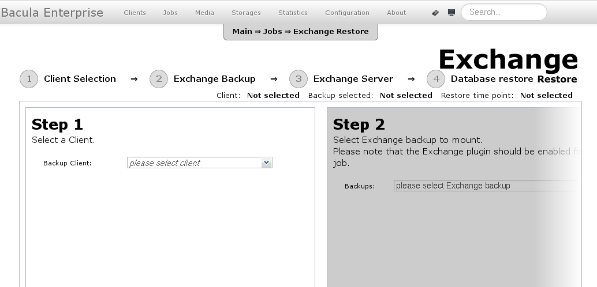Select the Database restore wizard step
Image resolution: width=597 pixels, height=287 pixels.
point(492,79)
